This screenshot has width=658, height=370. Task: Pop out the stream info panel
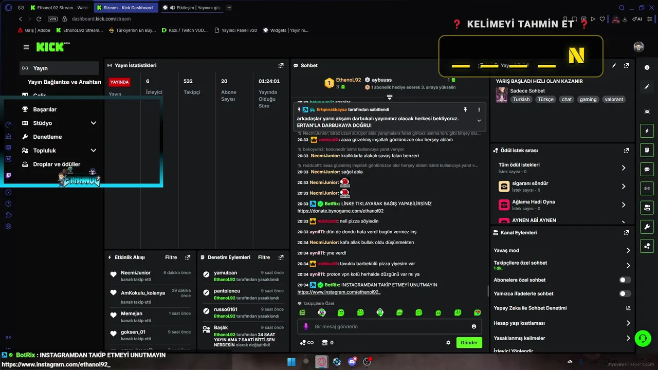626,65
